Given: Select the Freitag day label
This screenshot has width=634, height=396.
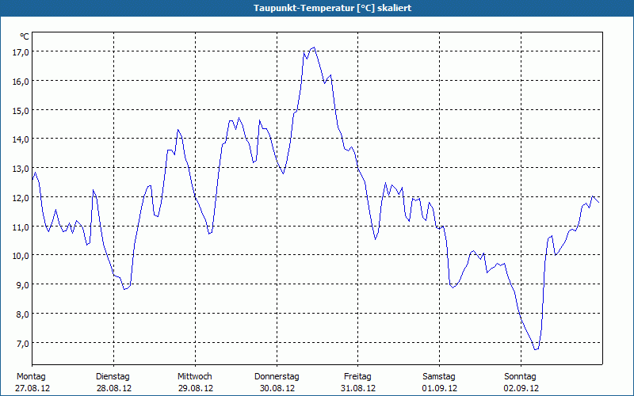Looking at the screenshot, I should [x=357, y=377].
